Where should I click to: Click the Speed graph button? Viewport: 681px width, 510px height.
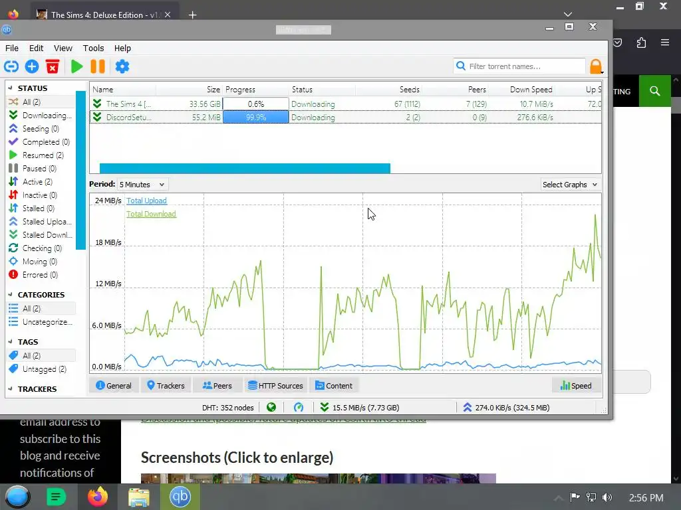tap(577, 386)
